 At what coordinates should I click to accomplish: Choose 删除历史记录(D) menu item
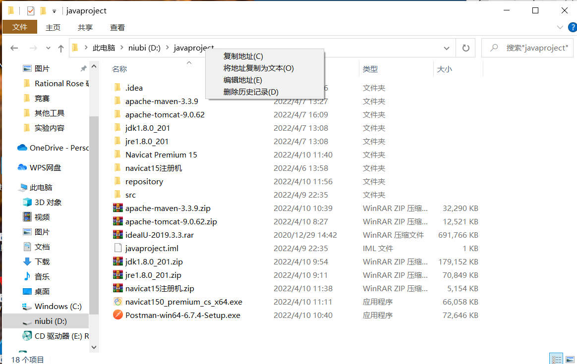tap(265, 92)
